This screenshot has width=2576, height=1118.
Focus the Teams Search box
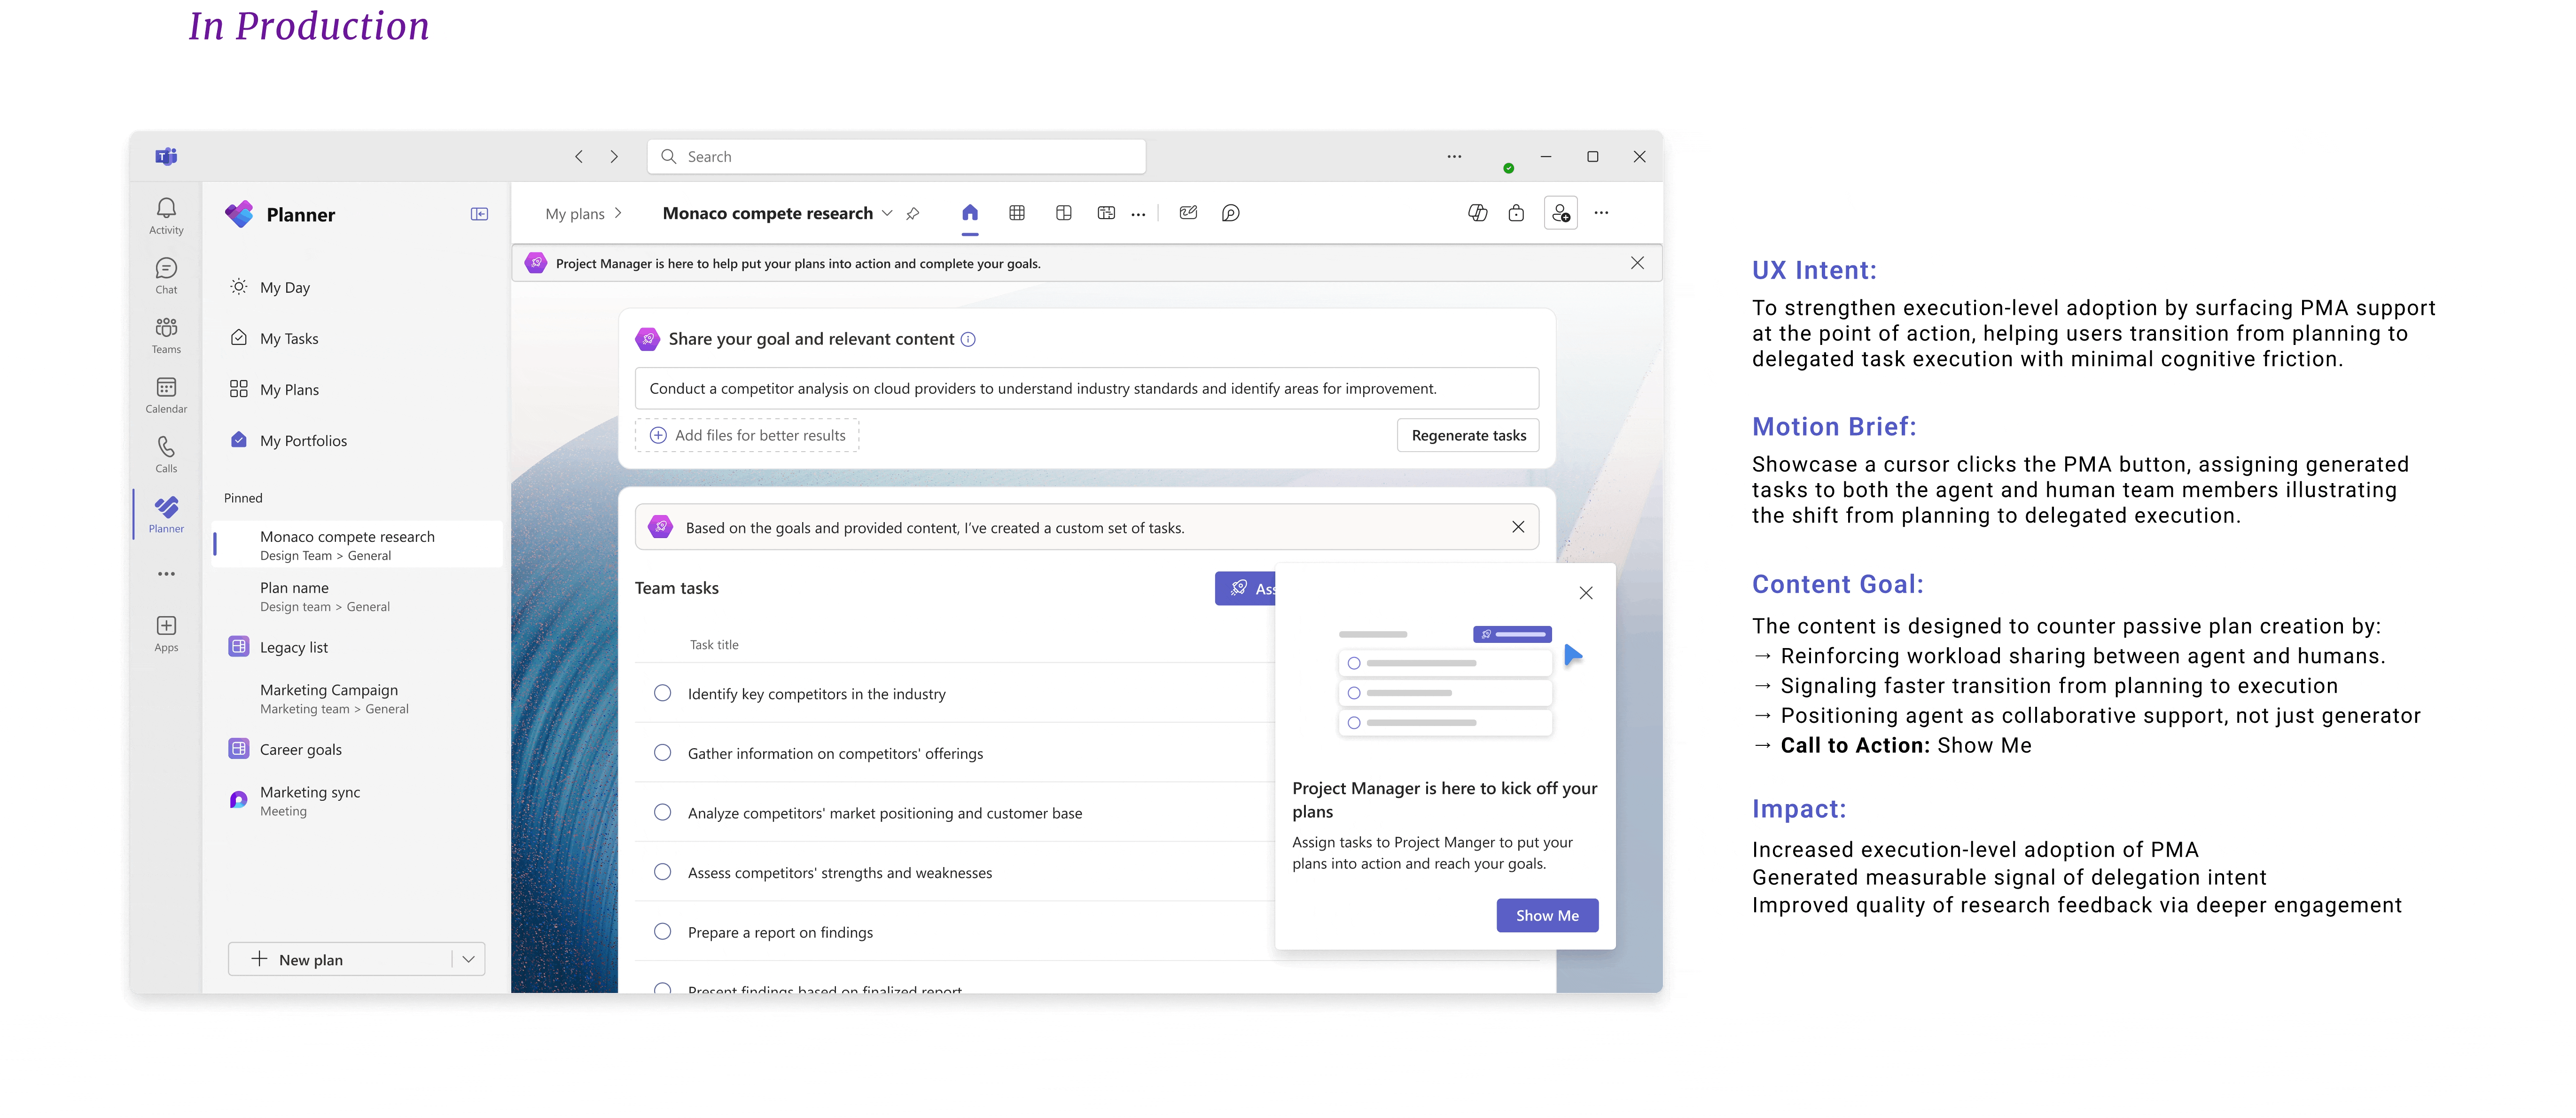pyautogui.click(x=897, y=156)
